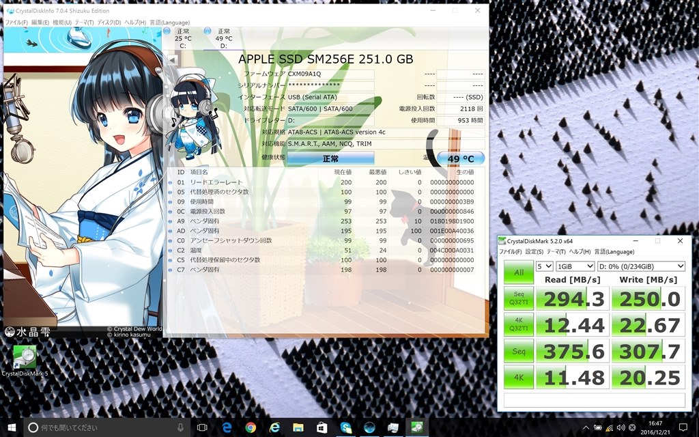Click the 正常 health status button
This screenshot has width=699, height=437.
[x=330, y=158]
